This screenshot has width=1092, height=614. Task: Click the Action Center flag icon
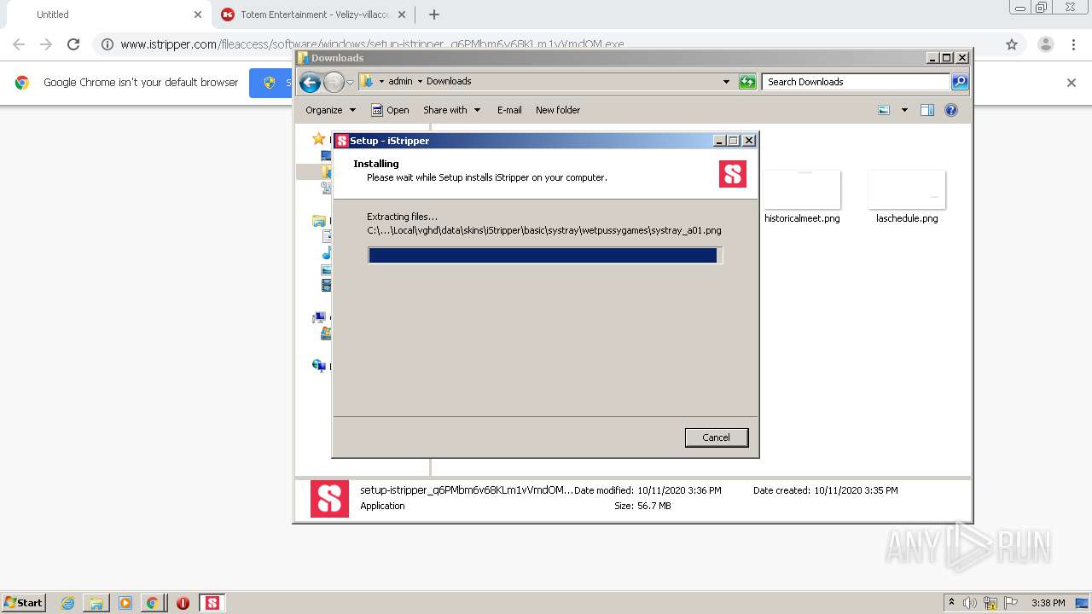pos(1010,603)
